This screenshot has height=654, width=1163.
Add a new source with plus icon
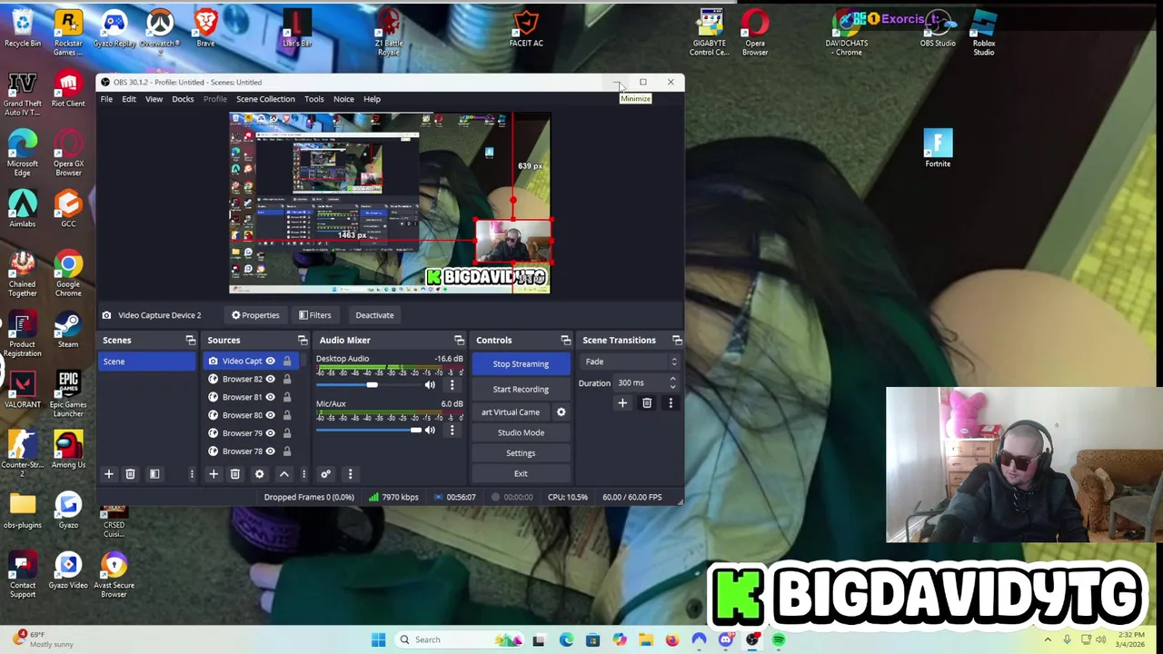tap(214, 474)
